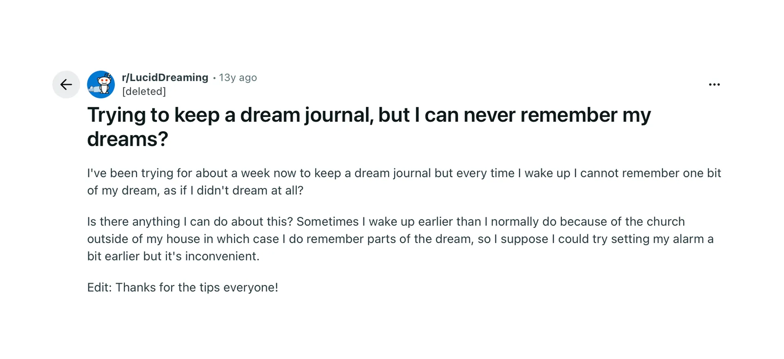This screenshot has width=784, height=359.
Task: Click the dream journal question title
Action: [x=367, y=126]
